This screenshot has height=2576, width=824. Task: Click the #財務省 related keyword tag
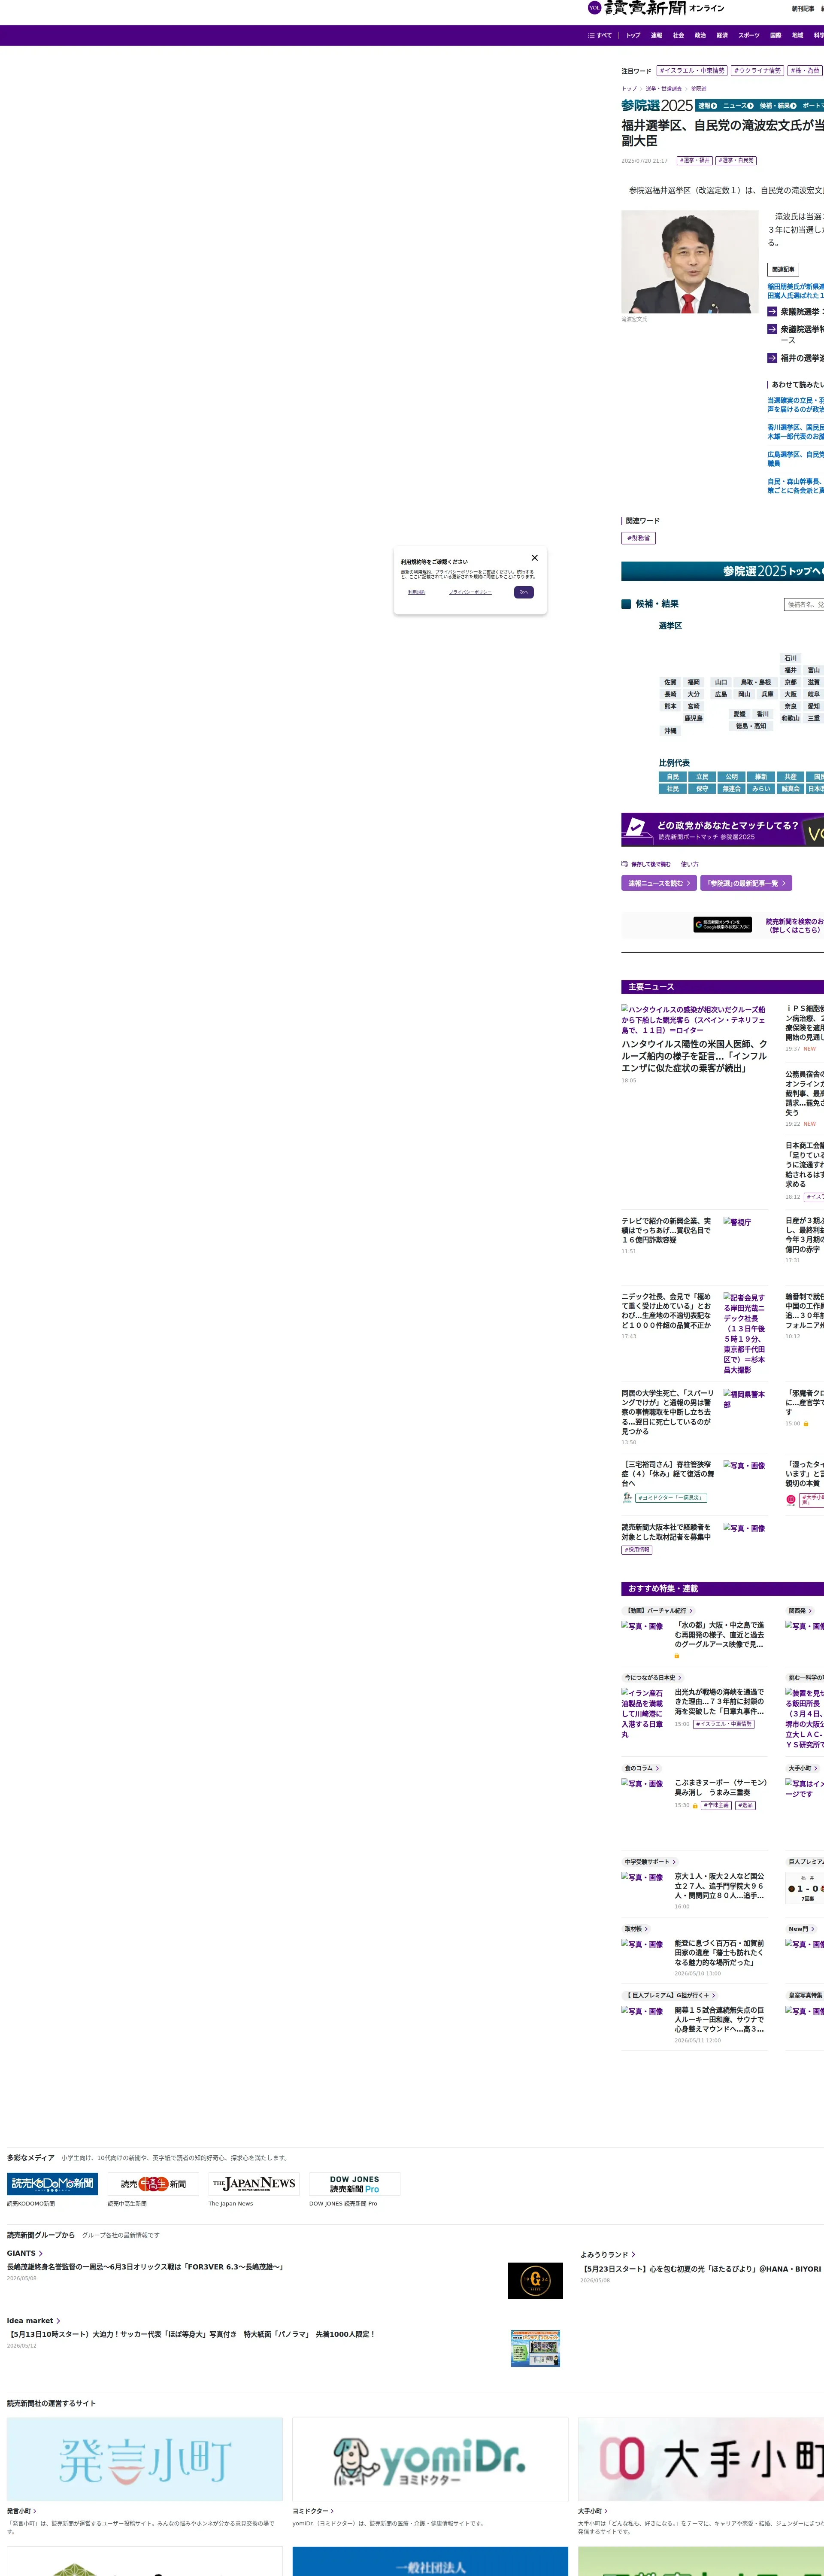click(638, 538)
